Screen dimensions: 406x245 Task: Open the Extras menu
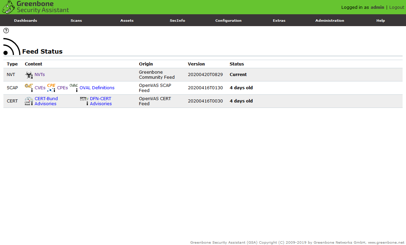[x=279, y=20]
